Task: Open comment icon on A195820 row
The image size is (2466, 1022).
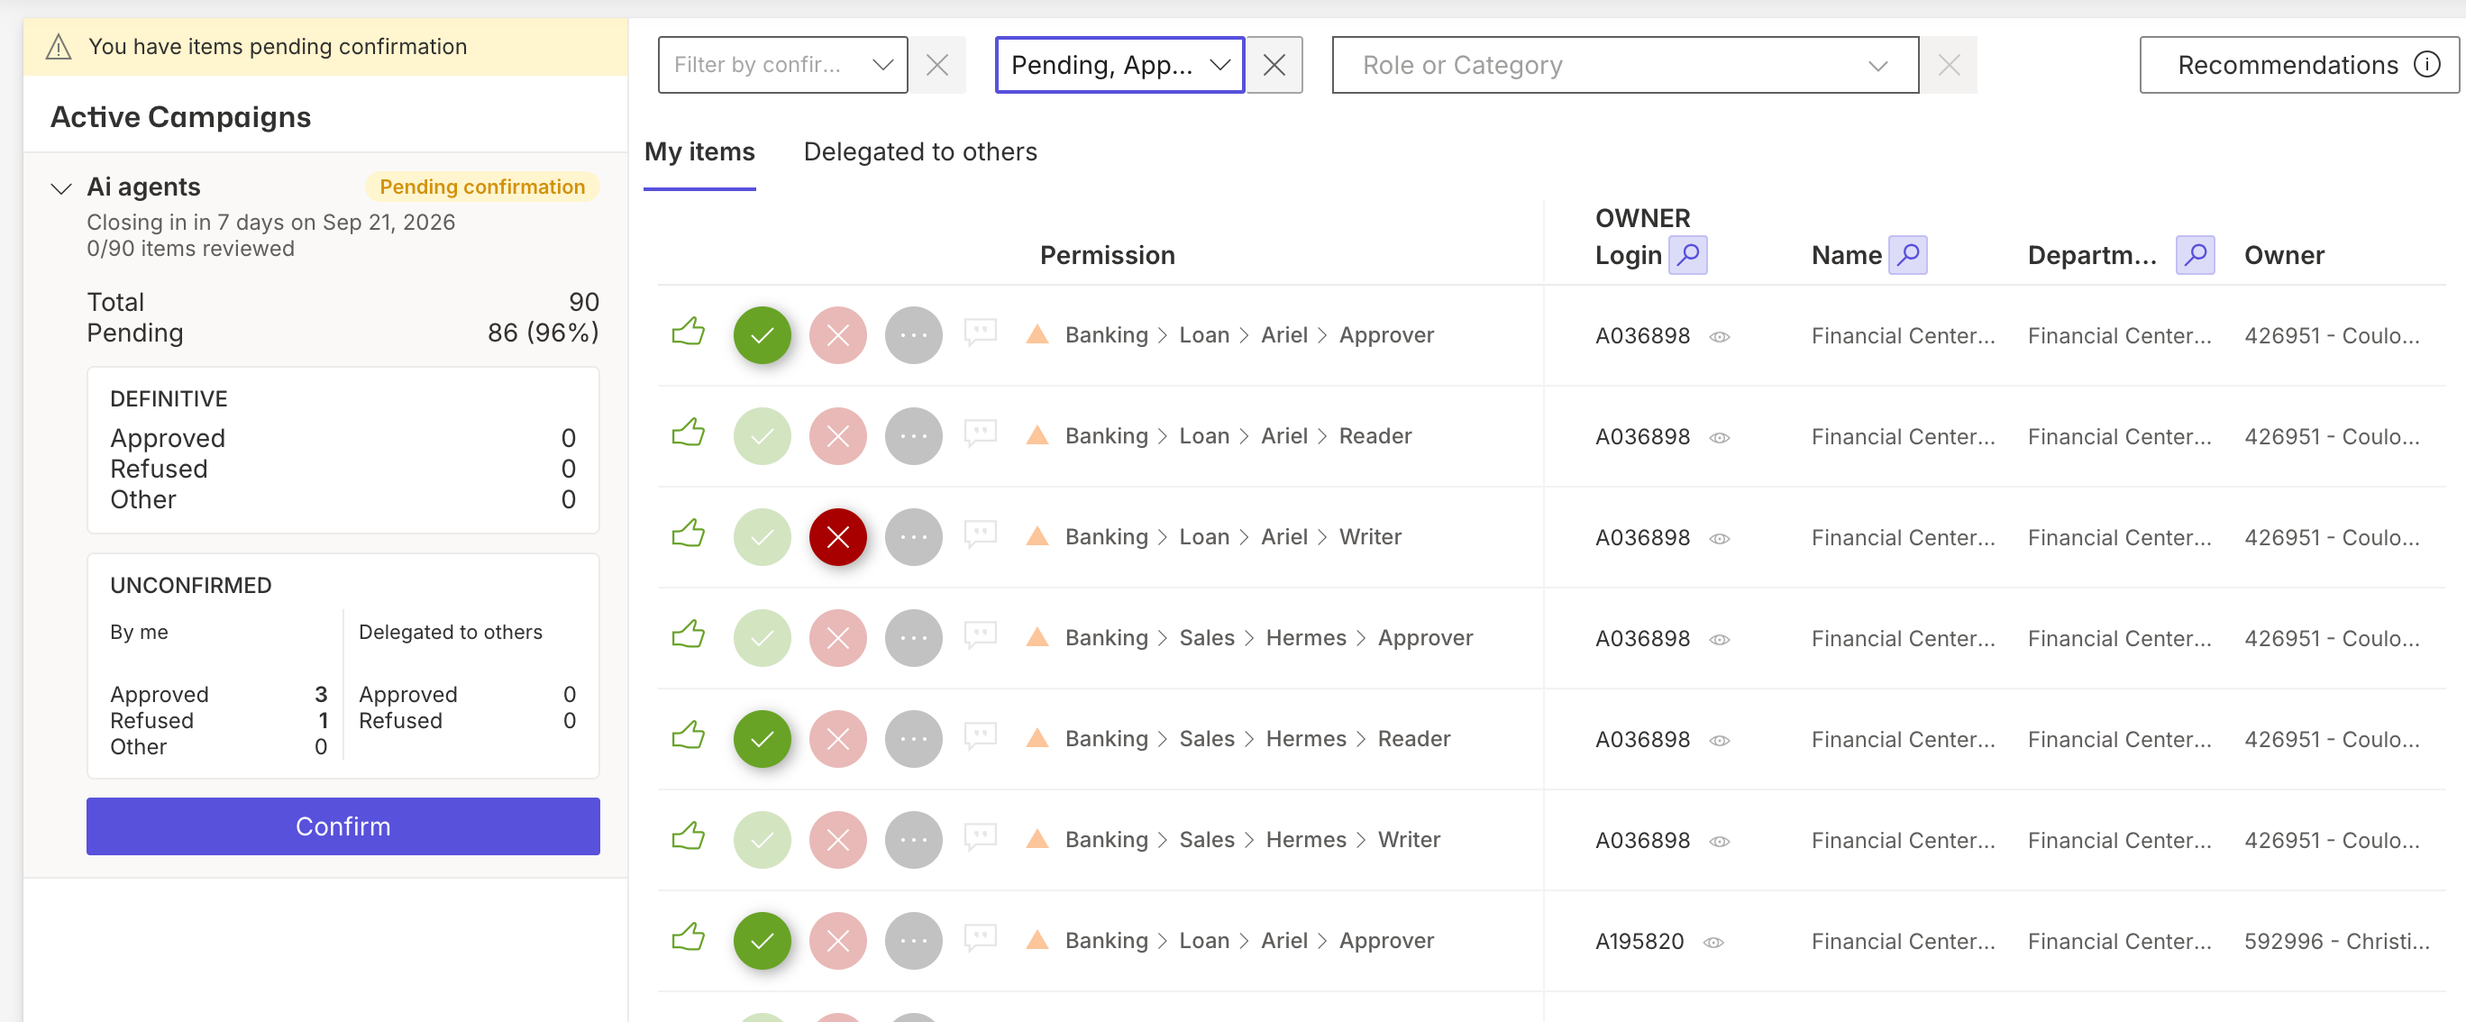Action: [981, 939]
